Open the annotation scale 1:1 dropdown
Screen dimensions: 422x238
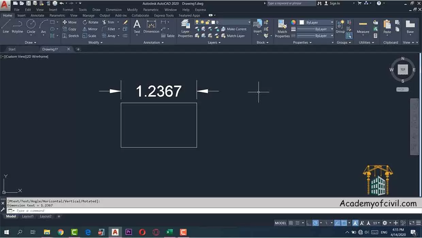pos(376,223)
